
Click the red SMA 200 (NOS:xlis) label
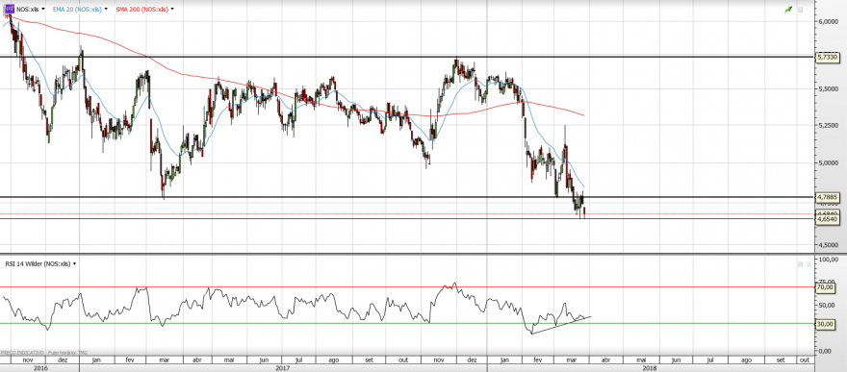(x=142, y=10)
